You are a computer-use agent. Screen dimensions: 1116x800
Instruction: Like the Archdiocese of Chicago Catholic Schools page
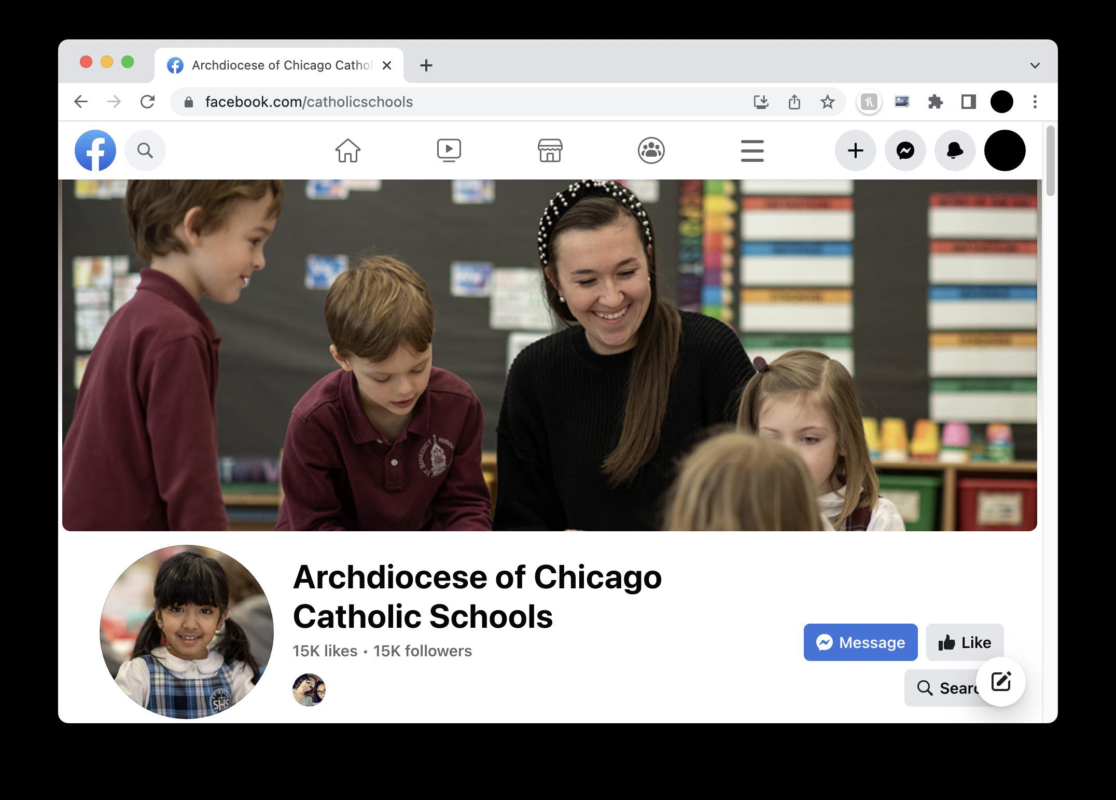pyautogui.click(x=965, y=642)
